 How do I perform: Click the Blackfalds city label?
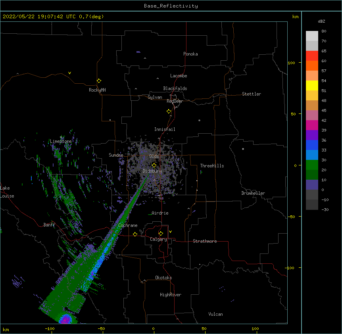tap(175, 88)
